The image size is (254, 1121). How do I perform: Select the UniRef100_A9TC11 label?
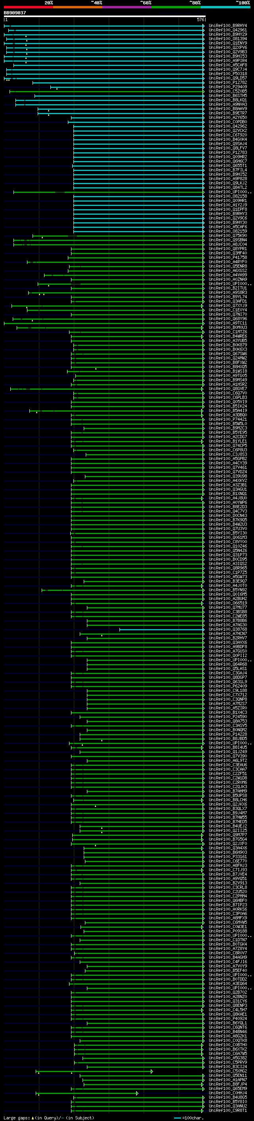[x=227, y=323]
